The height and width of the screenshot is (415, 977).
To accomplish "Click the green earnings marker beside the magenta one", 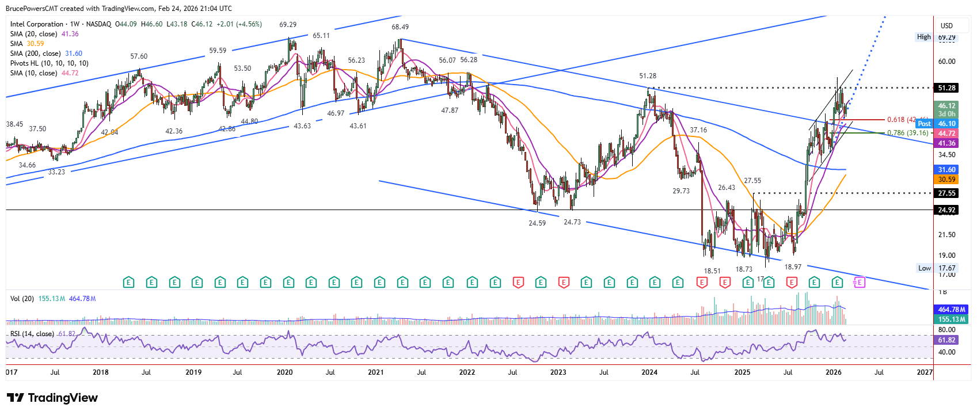I will (837, 283).
